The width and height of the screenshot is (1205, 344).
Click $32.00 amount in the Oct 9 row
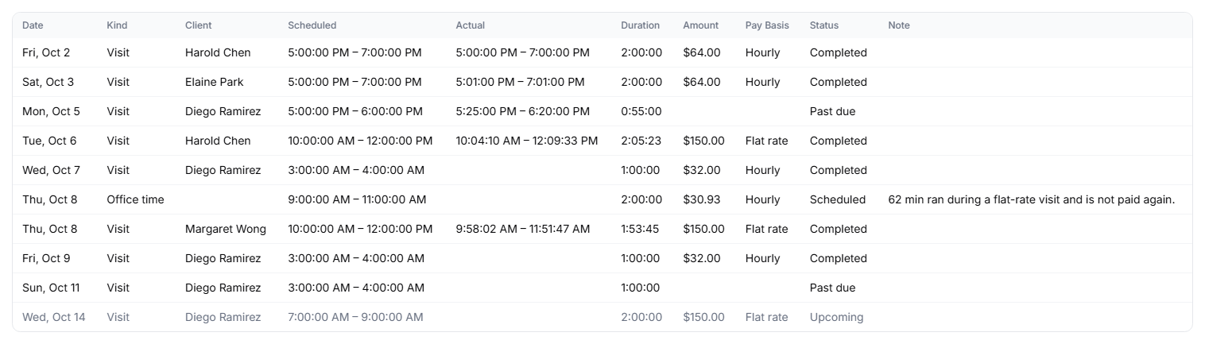[702, 258]
